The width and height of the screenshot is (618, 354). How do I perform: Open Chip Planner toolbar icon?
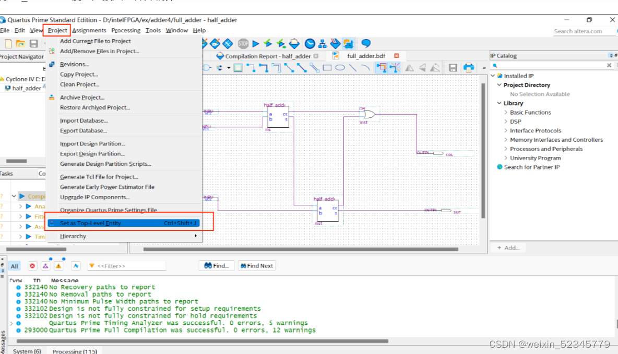tap(228, 43)
